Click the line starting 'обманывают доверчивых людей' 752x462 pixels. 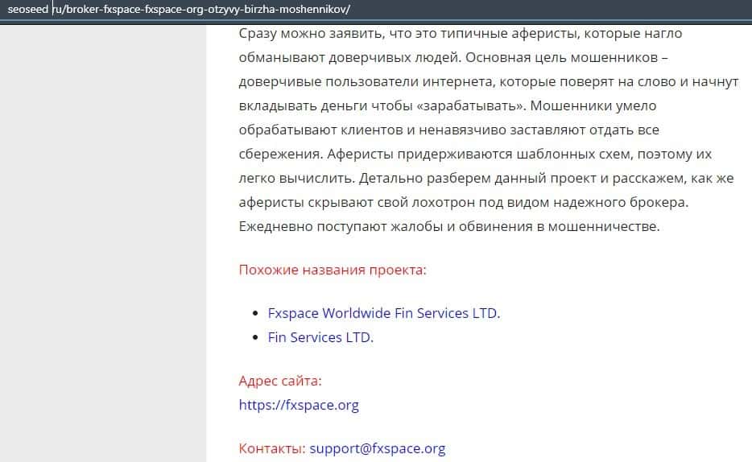click(x=453, y=57)
